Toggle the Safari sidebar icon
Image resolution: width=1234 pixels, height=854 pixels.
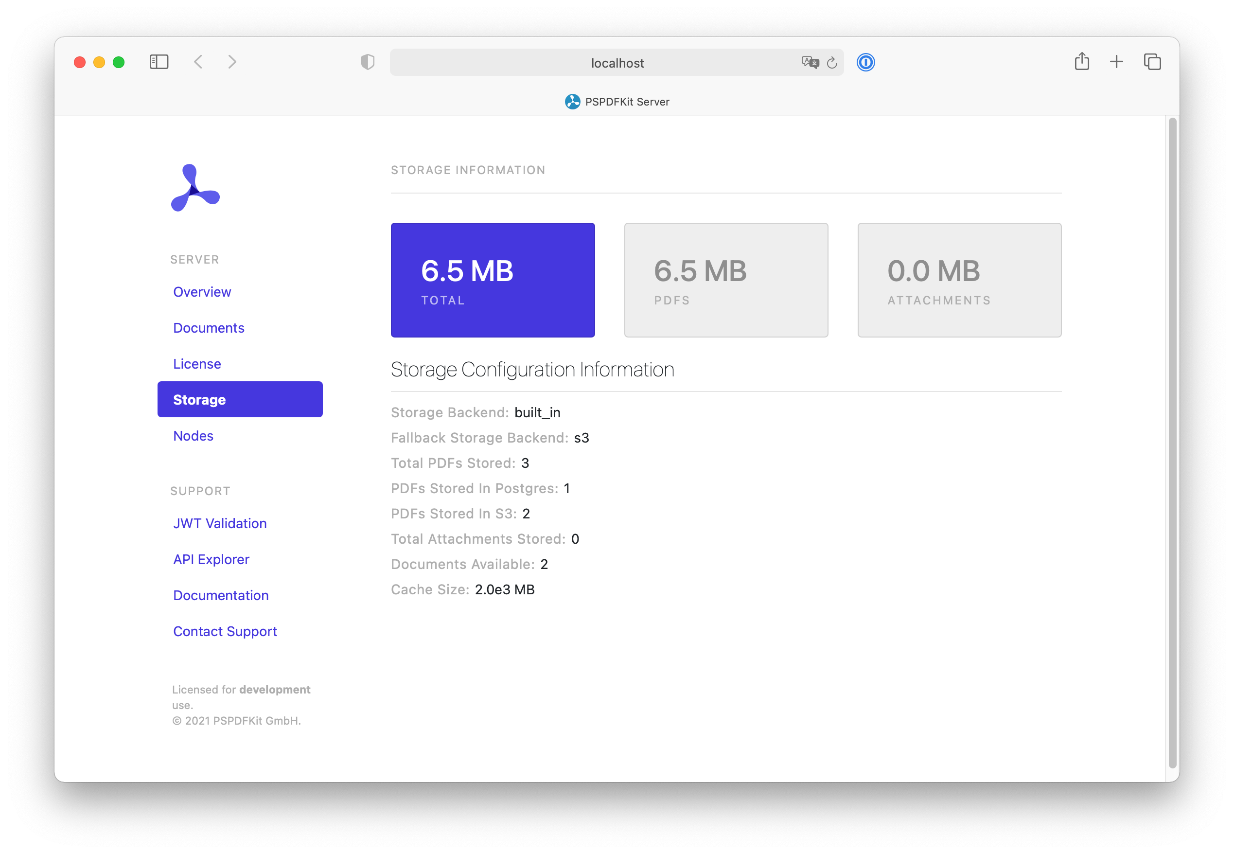[x=159, y=62]
